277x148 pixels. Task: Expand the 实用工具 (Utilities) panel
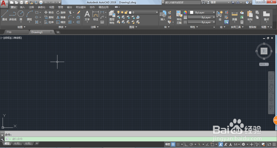(x=237, y=27)
